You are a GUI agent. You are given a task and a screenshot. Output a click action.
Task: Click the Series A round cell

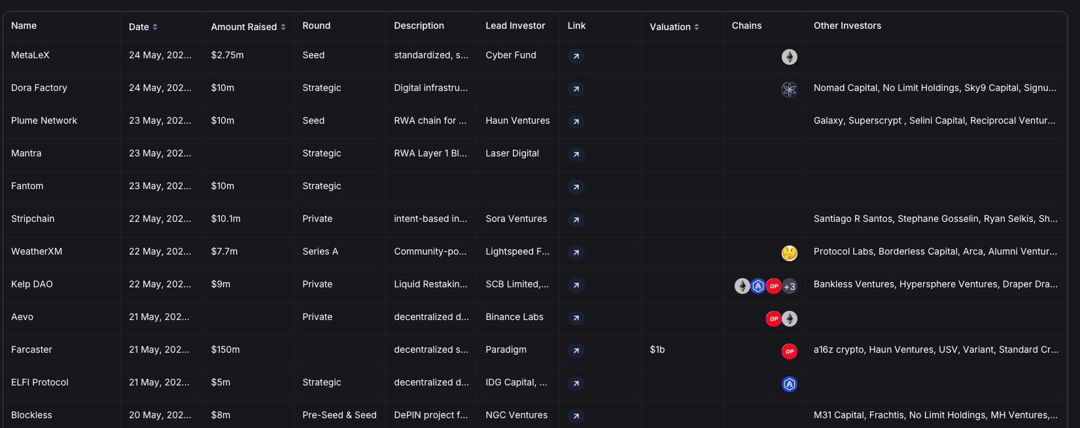pos(321,251)
